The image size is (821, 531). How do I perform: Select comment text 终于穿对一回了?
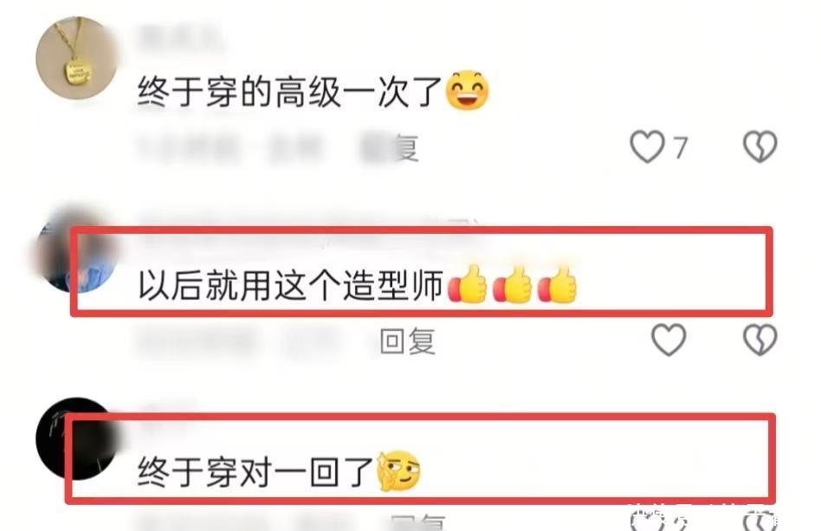tap(256, 471)
